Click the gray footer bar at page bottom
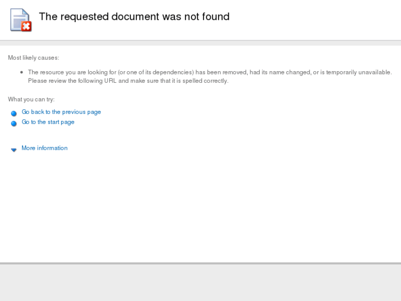Image resolution: width=401 pixels, height=301 pixels. click(x=200, y=283)
